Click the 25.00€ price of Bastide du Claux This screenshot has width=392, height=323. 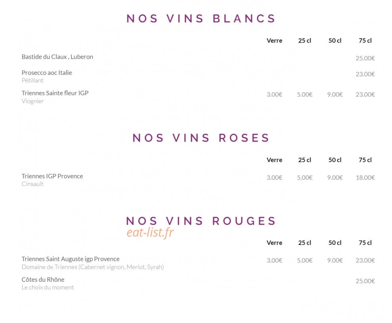pyautogui.click(x=365, y=58)
